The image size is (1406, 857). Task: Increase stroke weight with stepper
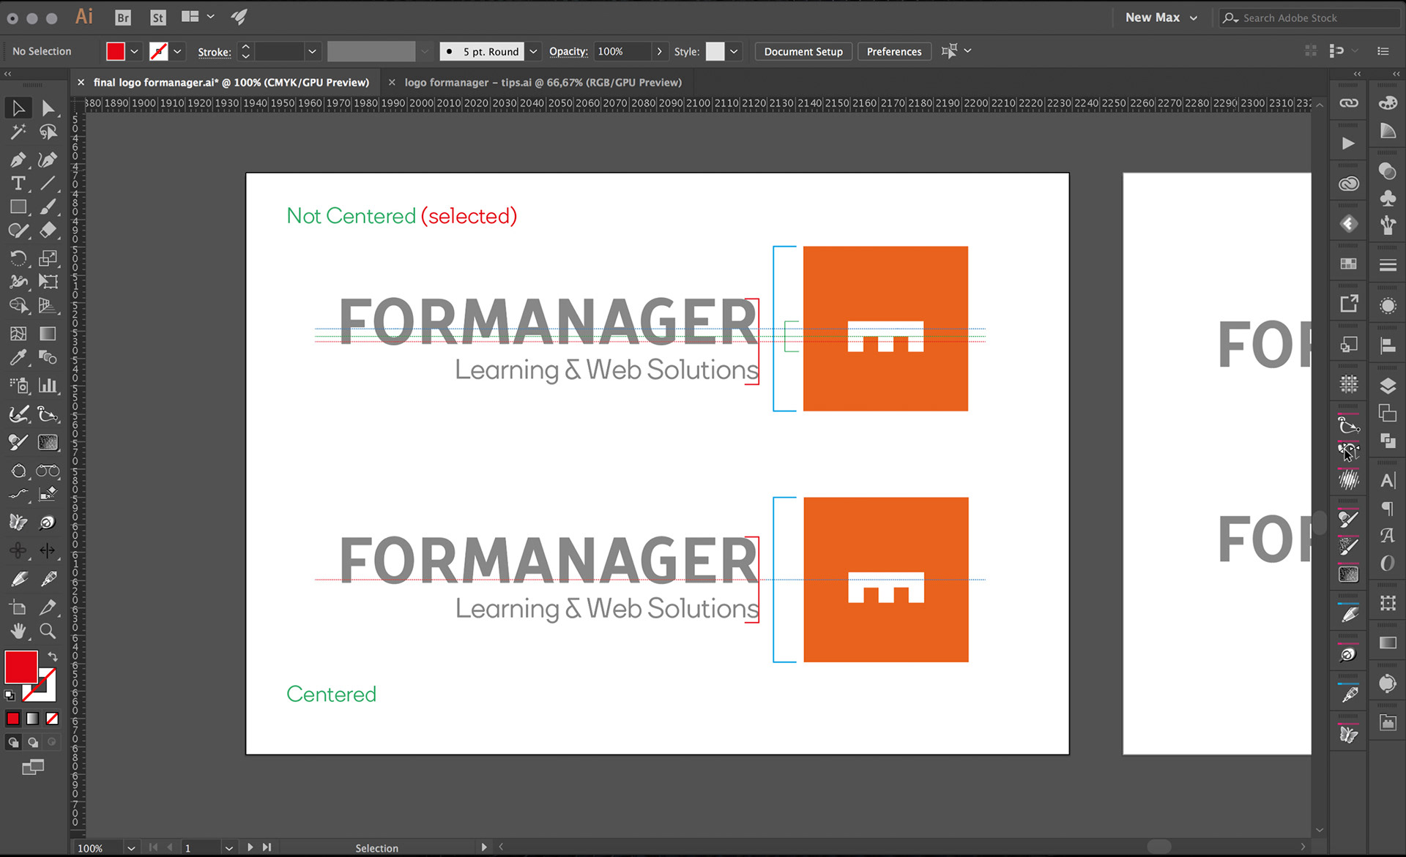tap(246, 46)
